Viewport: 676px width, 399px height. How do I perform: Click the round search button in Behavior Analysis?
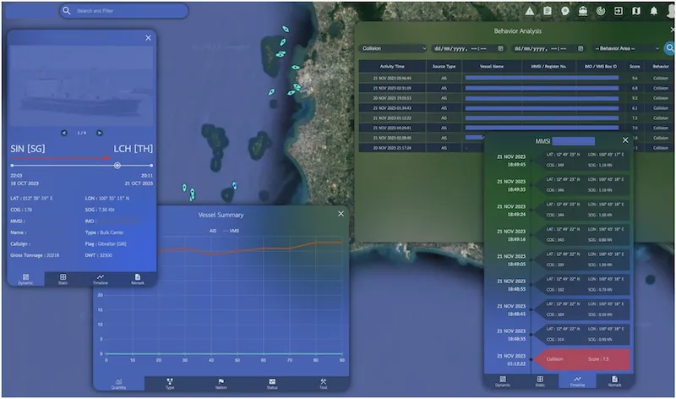click(669, 48)
